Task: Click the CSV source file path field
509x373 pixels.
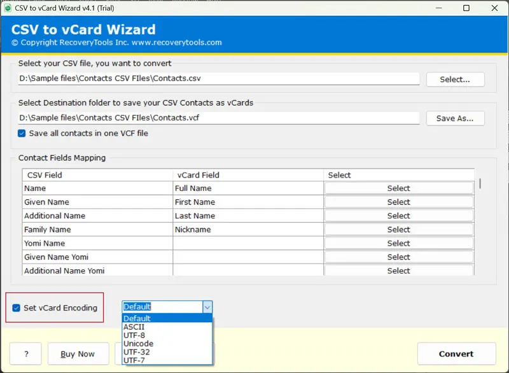Action: pos(218,79)
